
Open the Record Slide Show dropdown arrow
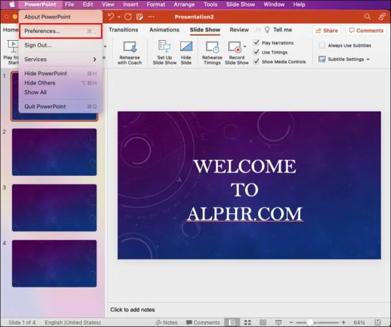point(245,46)
